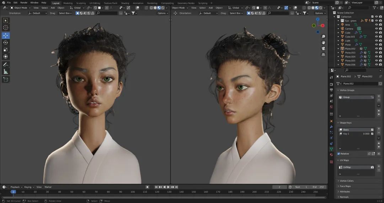Viewport: 384px width, 203px height.
Task: Open the Keying menu in timeline
Action: (x=28, y=187)
